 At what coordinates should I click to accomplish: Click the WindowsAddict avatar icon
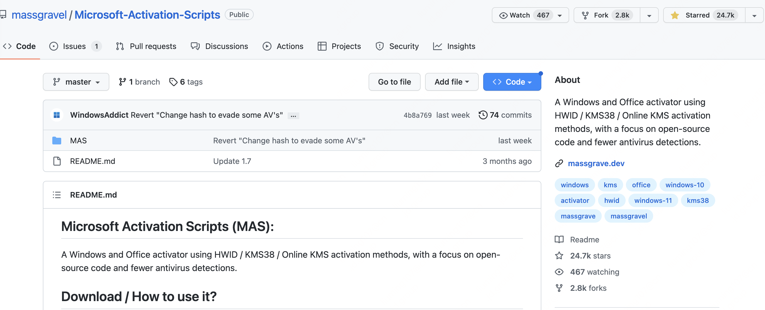[57, 115]
